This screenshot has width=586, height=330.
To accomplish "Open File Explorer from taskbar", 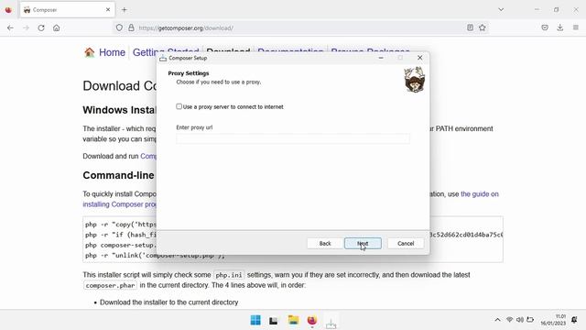I will [293, 320].
